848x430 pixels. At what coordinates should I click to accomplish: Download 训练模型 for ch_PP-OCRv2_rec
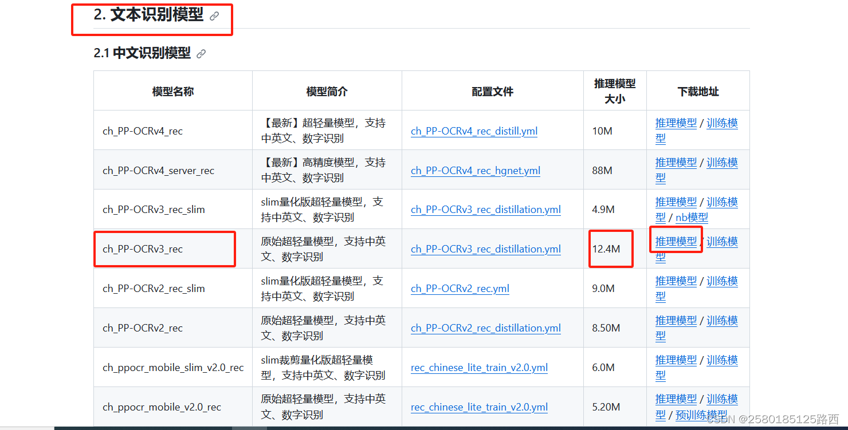[x=722, y=321]
